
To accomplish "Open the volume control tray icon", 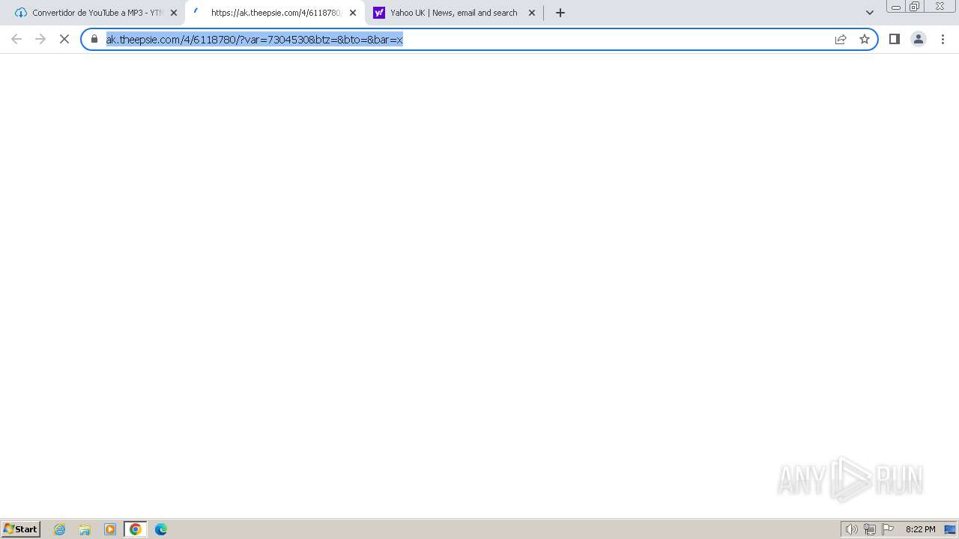I will pos(852,529).
